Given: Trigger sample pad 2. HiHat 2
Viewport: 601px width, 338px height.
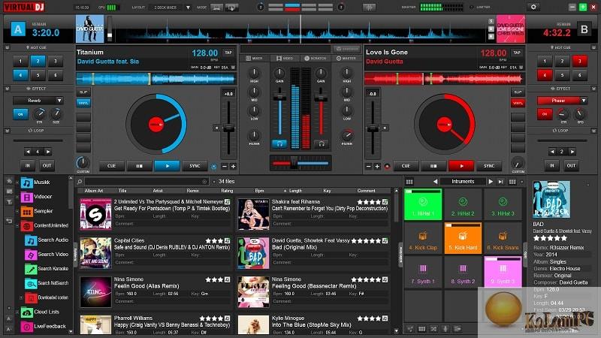Looking at the screenshot, I should 463,204.
